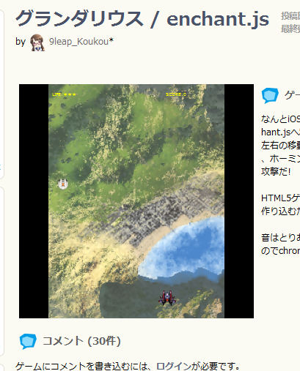Click the right black border of game
Image resolution: width=300 pixels, height=371 pixels.
[239, 201]
